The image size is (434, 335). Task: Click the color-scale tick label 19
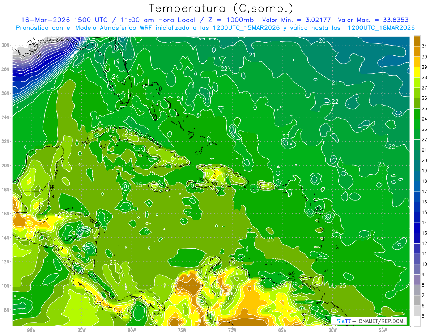[x=424, y=171]
